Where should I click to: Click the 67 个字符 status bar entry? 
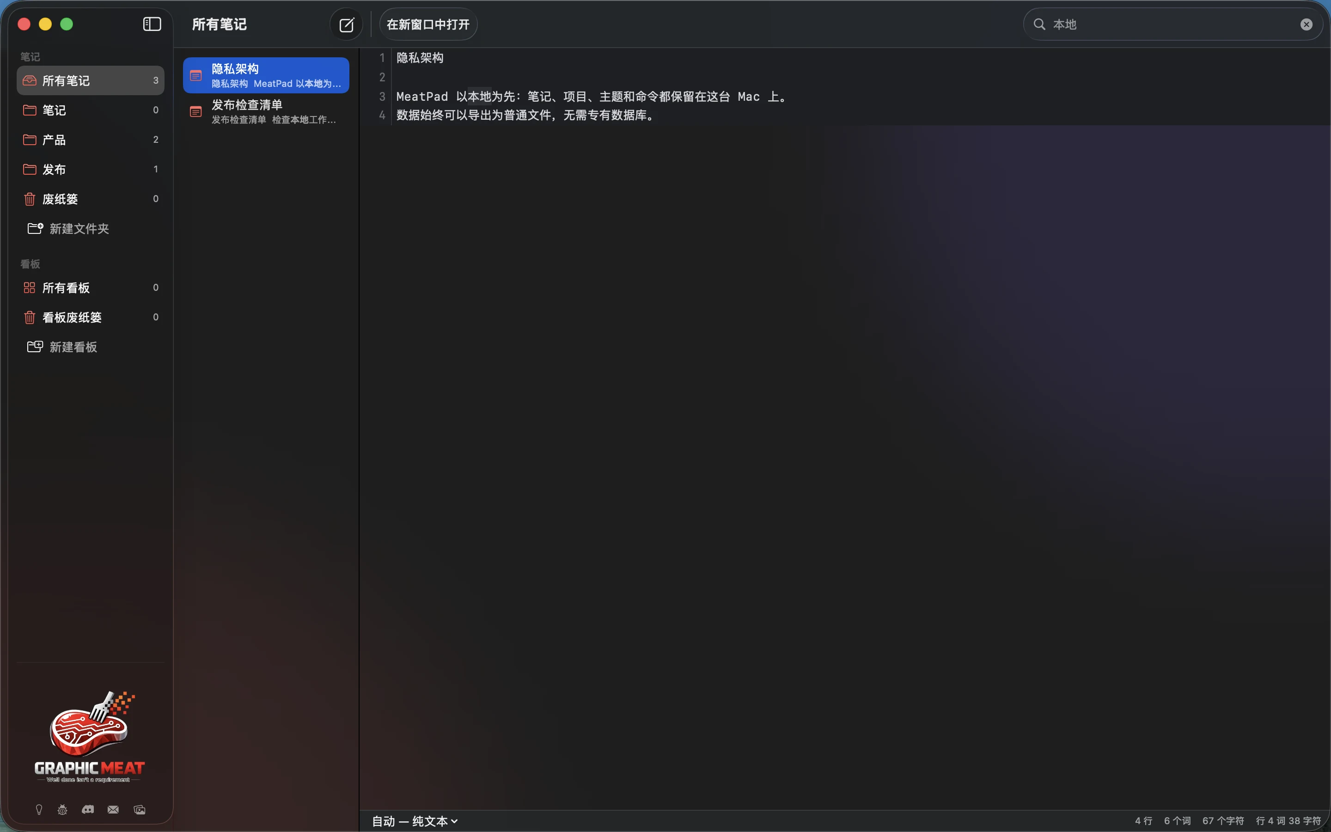1223,821
